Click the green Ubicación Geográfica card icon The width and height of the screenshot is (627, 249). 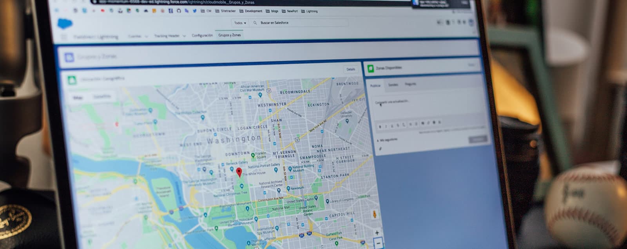(x=72, y=80)
